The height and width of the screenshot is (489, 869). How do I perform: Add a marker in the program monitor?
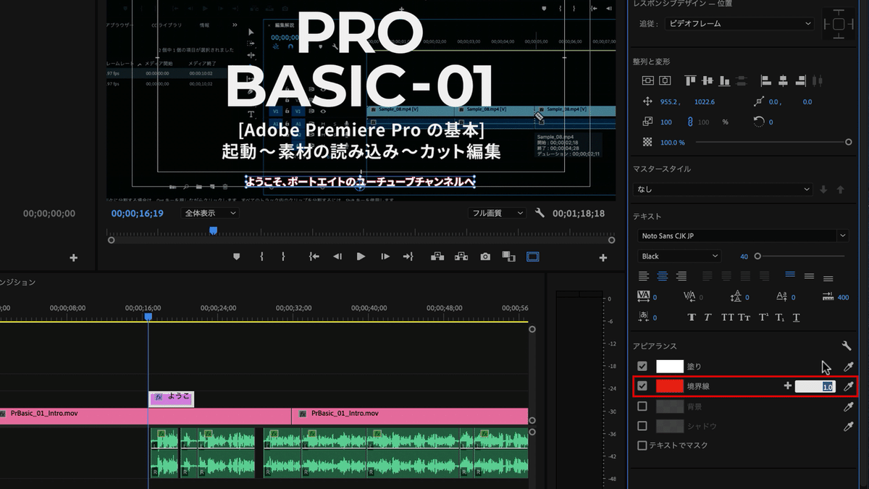236,256
